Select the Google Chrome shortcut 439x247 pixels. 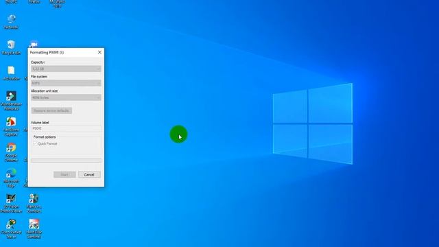11,152
